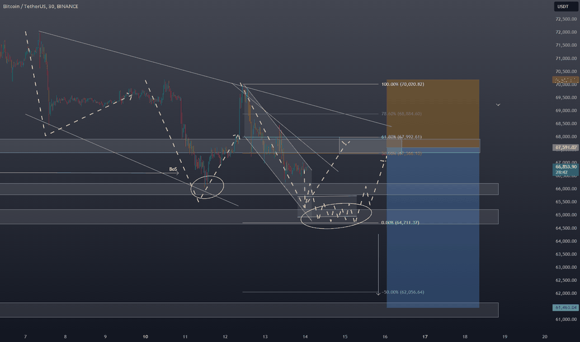This screenshot has width=580, height=342.
Task: Click the 71,000.00 price axis label
Action: tap(566, 58)
